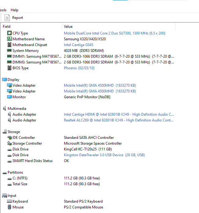This screenshot has height=213, width=199.
Task: Click the Total Size row icon
Action: click(x=9, y=185)
